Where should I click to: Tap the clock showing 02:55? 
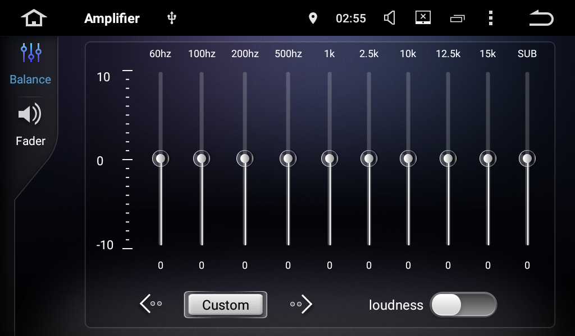pyautogui.click(x=350, y=18)
